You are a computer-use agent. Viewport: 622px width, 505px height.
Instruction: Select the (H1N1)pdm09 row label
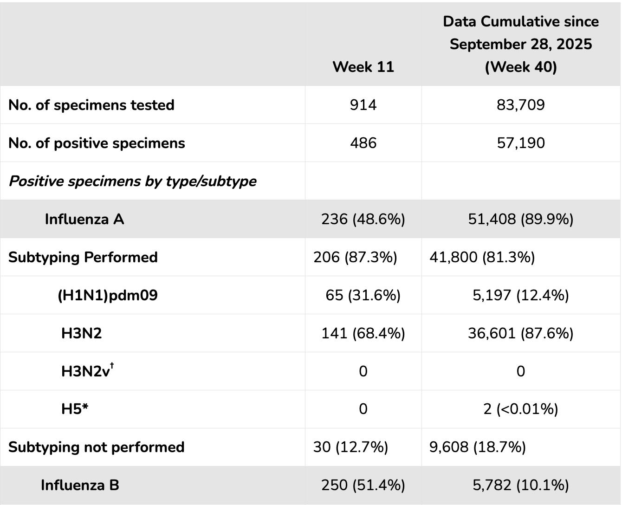pyautogui.click(x=108, y=295)
